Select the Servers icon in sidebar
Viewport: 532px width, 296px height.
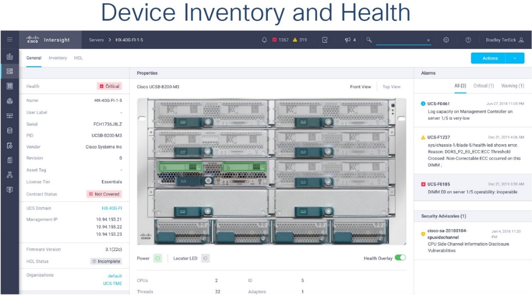(10, 71)
